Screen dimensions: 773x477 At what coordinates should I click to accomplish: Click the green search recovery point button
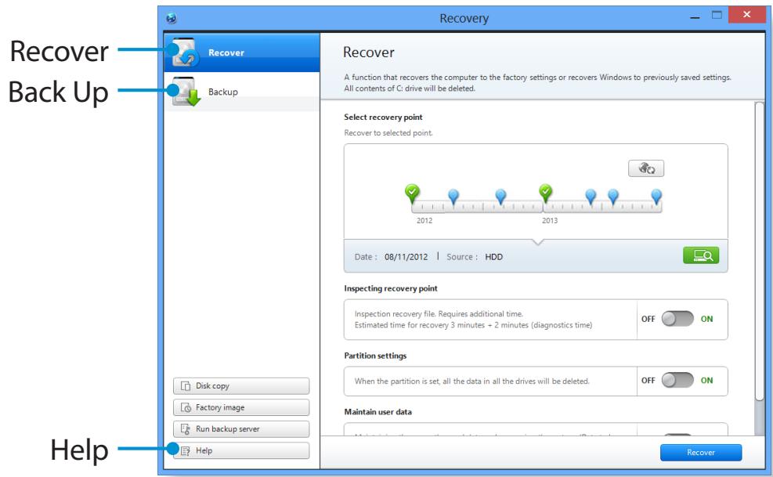pos(700,255)
